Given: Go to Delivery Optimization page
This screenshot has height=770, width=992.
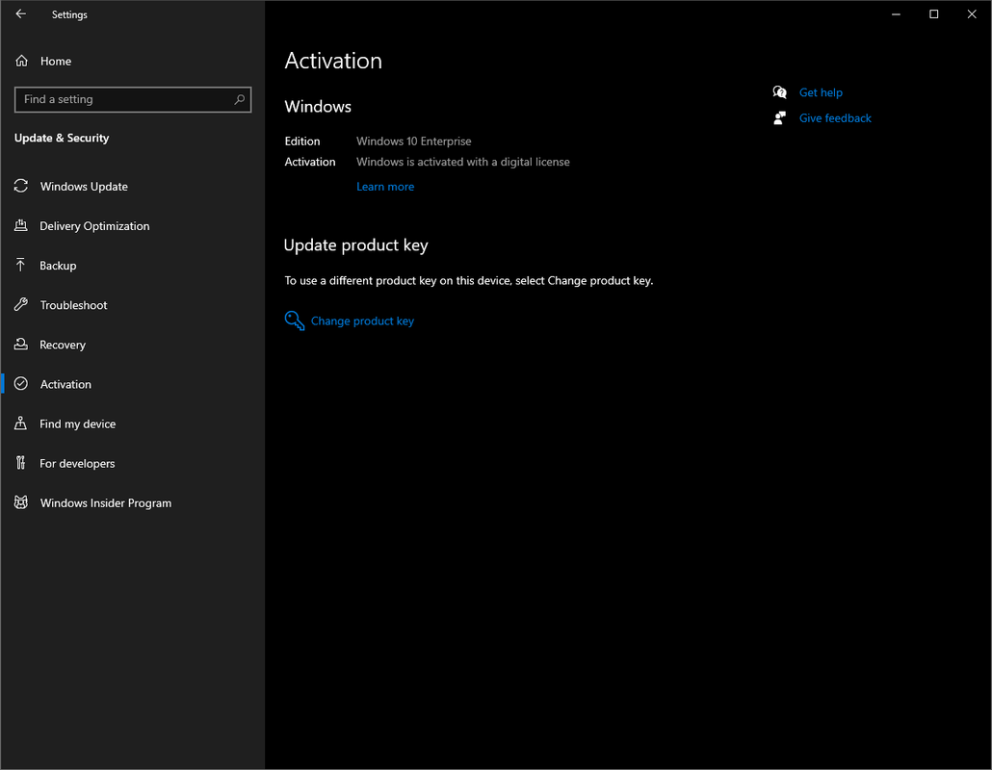Looking at the screenshot, I should 95,225.
